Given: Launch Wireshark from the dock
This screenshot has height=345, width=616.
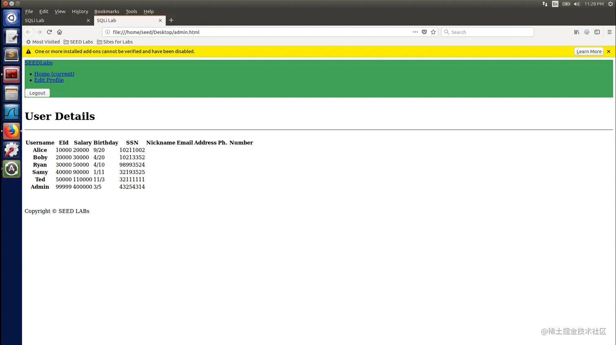Looking at the screenshot, I should click(11, 112).
